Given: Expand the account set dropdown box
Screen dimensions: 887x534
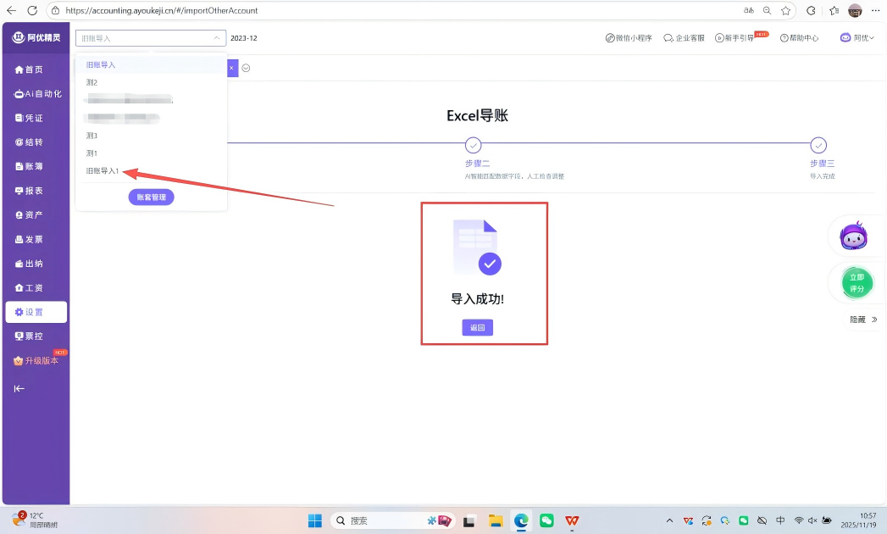Looking at the screenshot, I should pyautogui.click(x=150, y=38).
